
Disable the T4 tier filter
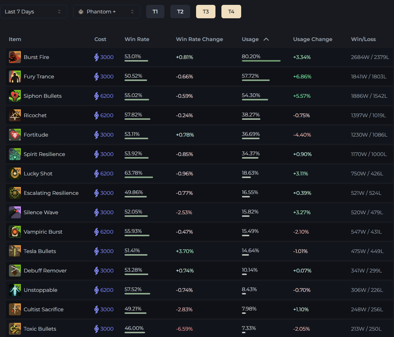tap(231, 12)
